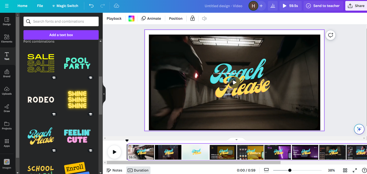Open the File menu
The image size is (367, 174).
[40, 6]
